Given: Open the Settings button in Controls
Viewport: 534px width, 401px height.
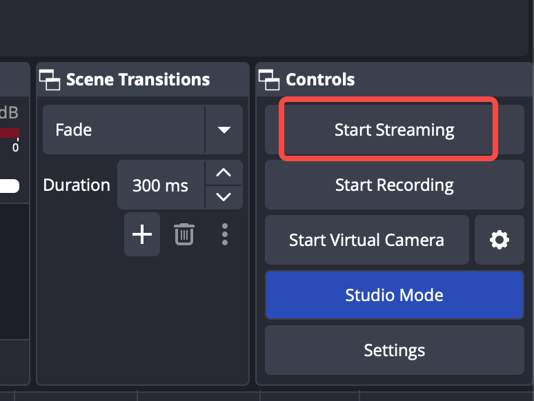Looking at the screenshot, I should pyautogui.click(x=395, y=350).
